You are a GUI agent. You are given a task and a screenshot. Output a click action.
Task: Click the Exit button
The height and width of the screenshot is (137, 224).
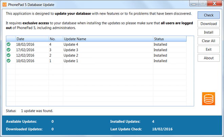tap(209, 50)
